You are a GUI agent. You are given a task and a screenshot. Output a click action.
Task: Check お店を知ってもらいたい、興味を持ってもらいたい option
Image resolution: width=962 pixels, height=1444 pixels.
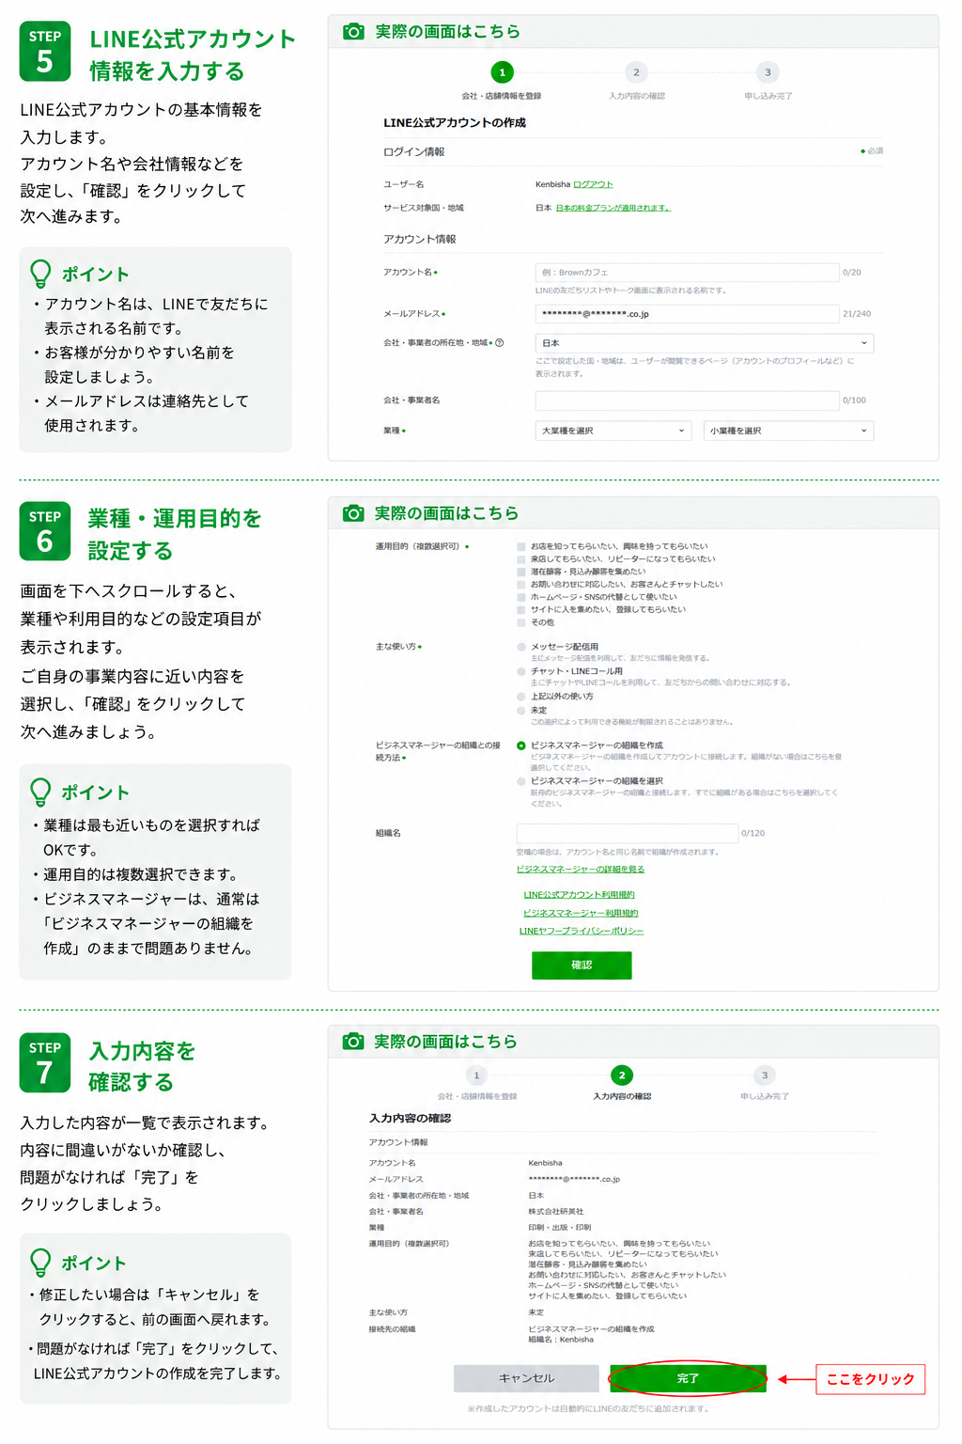pos(521,546)
